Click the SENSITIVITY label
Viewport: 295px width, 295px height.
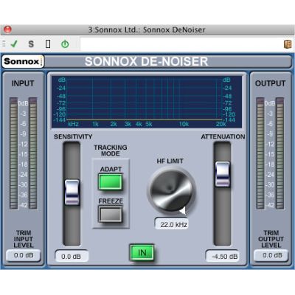[x=73, y=136]
